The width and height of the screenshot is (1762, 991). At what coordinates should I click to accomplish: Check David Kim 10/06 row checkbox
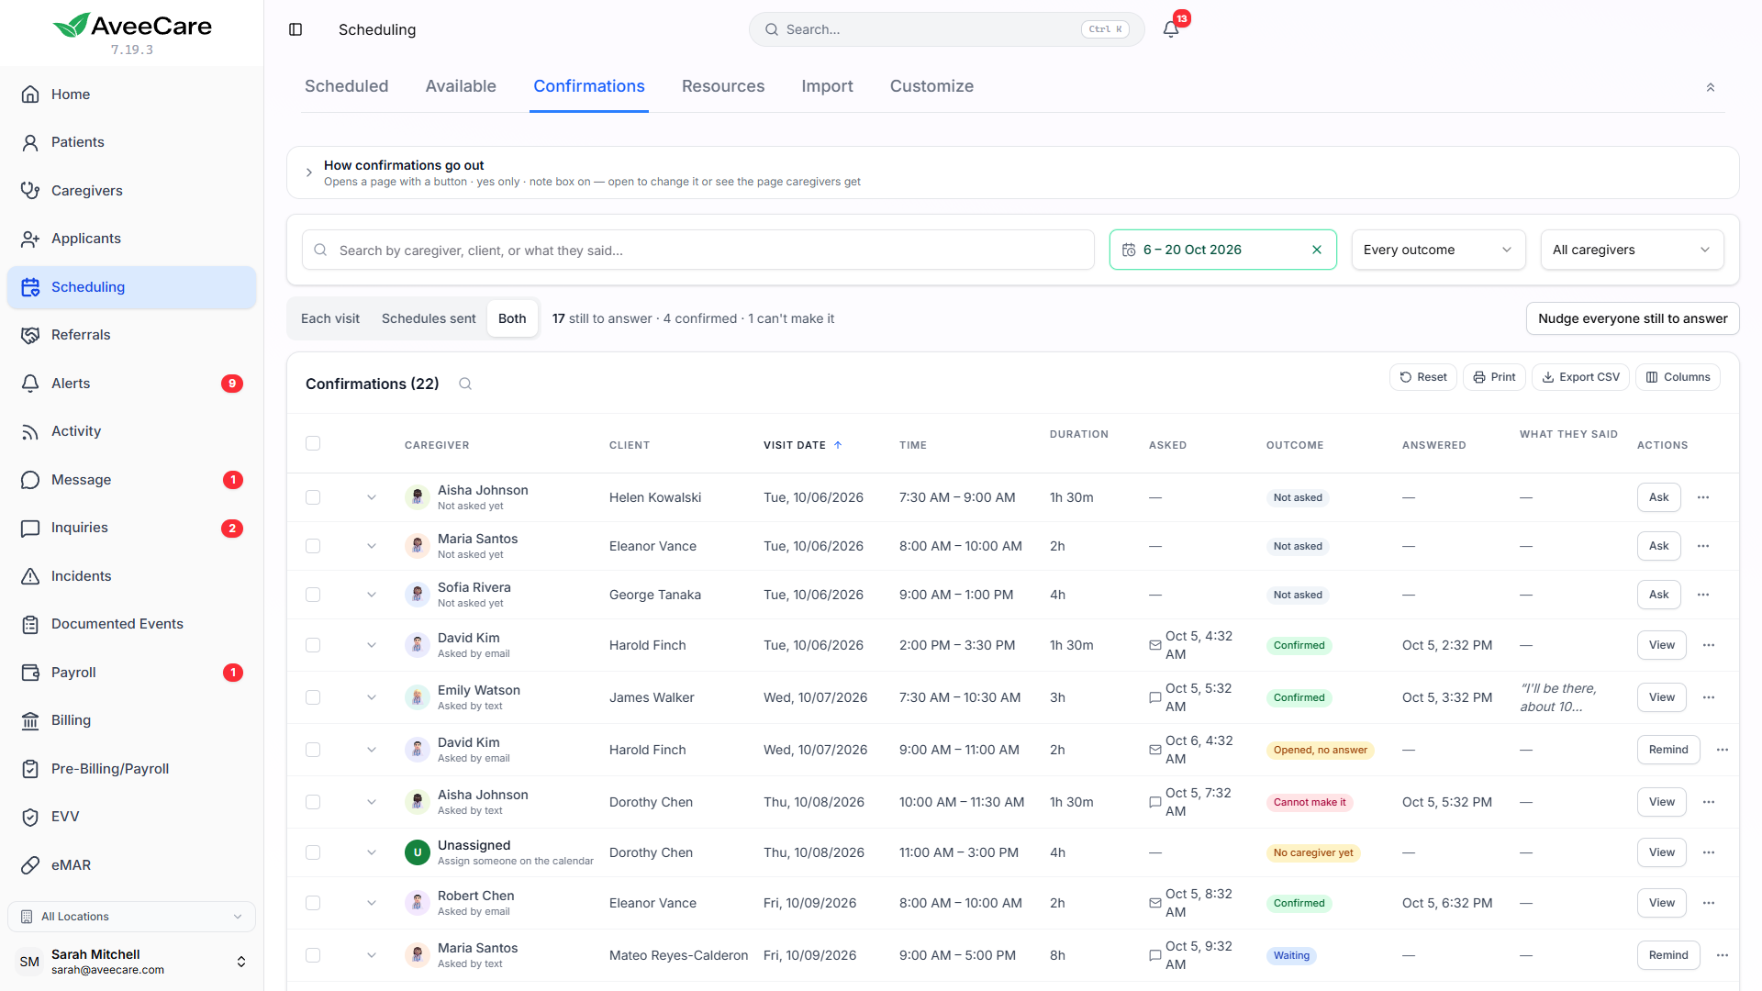click(x=313, y=645)
